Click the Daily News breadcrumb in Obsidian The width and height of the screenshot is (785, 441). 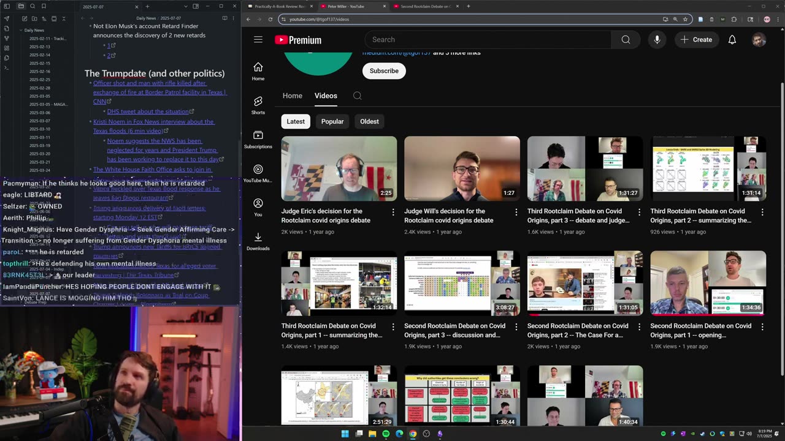pyautogui.click(x=146, y=18)
